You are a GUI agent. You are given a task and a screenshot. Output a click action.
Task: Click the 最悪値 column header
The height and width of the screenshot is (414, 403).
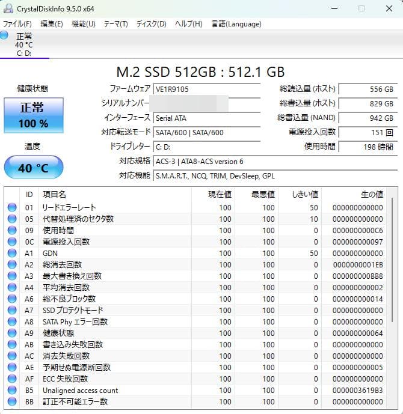(257, 195)
